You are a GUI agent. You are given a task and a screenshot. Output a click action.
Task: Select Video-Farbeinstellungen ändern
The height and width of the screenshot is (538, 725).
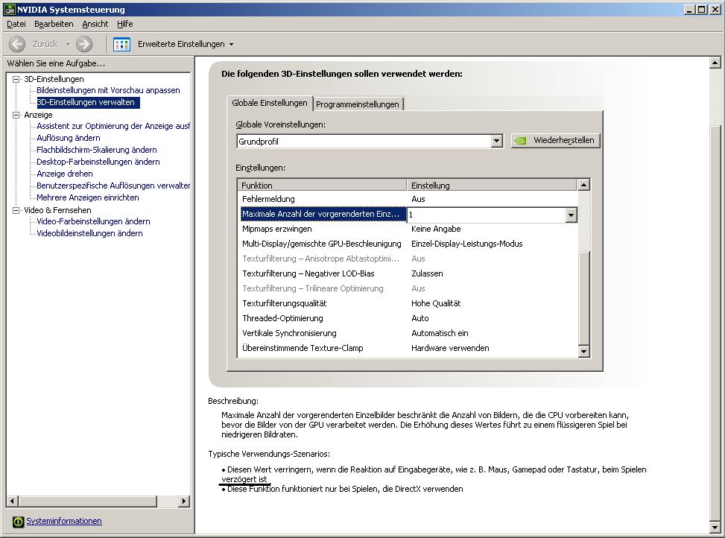[93, 221]
